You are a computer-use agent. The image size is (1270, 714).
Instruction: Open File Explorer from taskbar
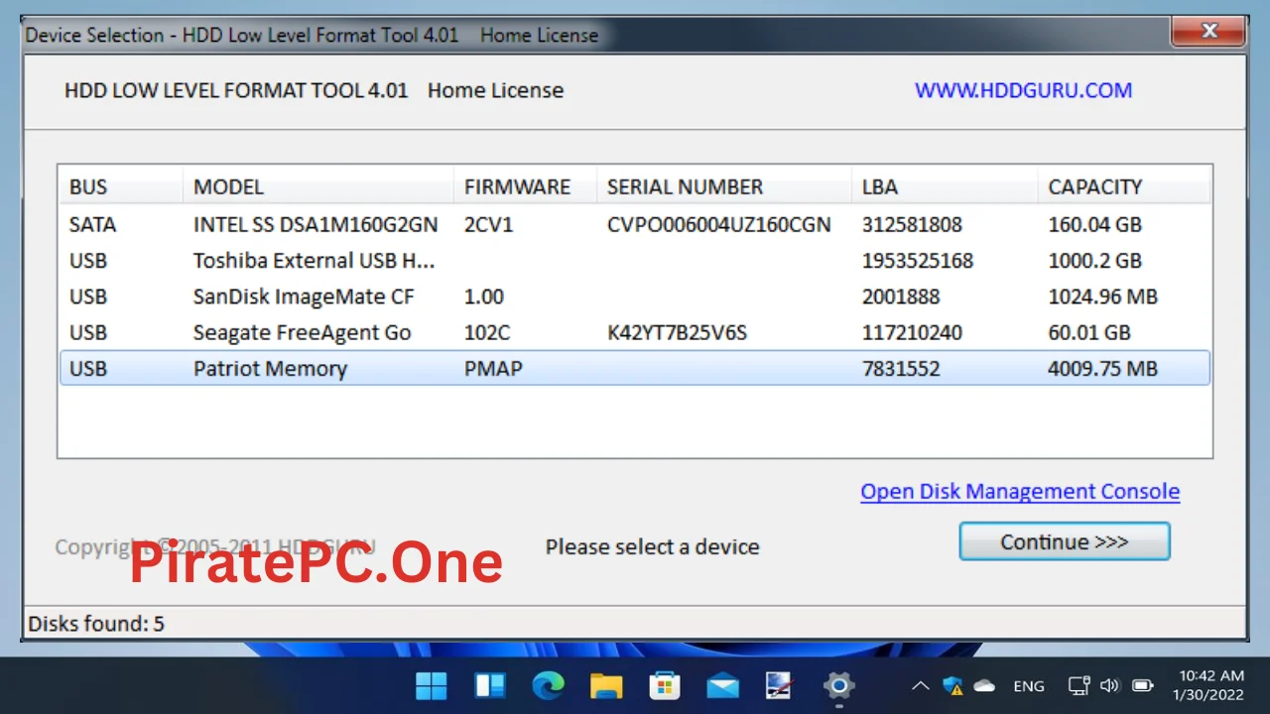[x=605, y=685]
